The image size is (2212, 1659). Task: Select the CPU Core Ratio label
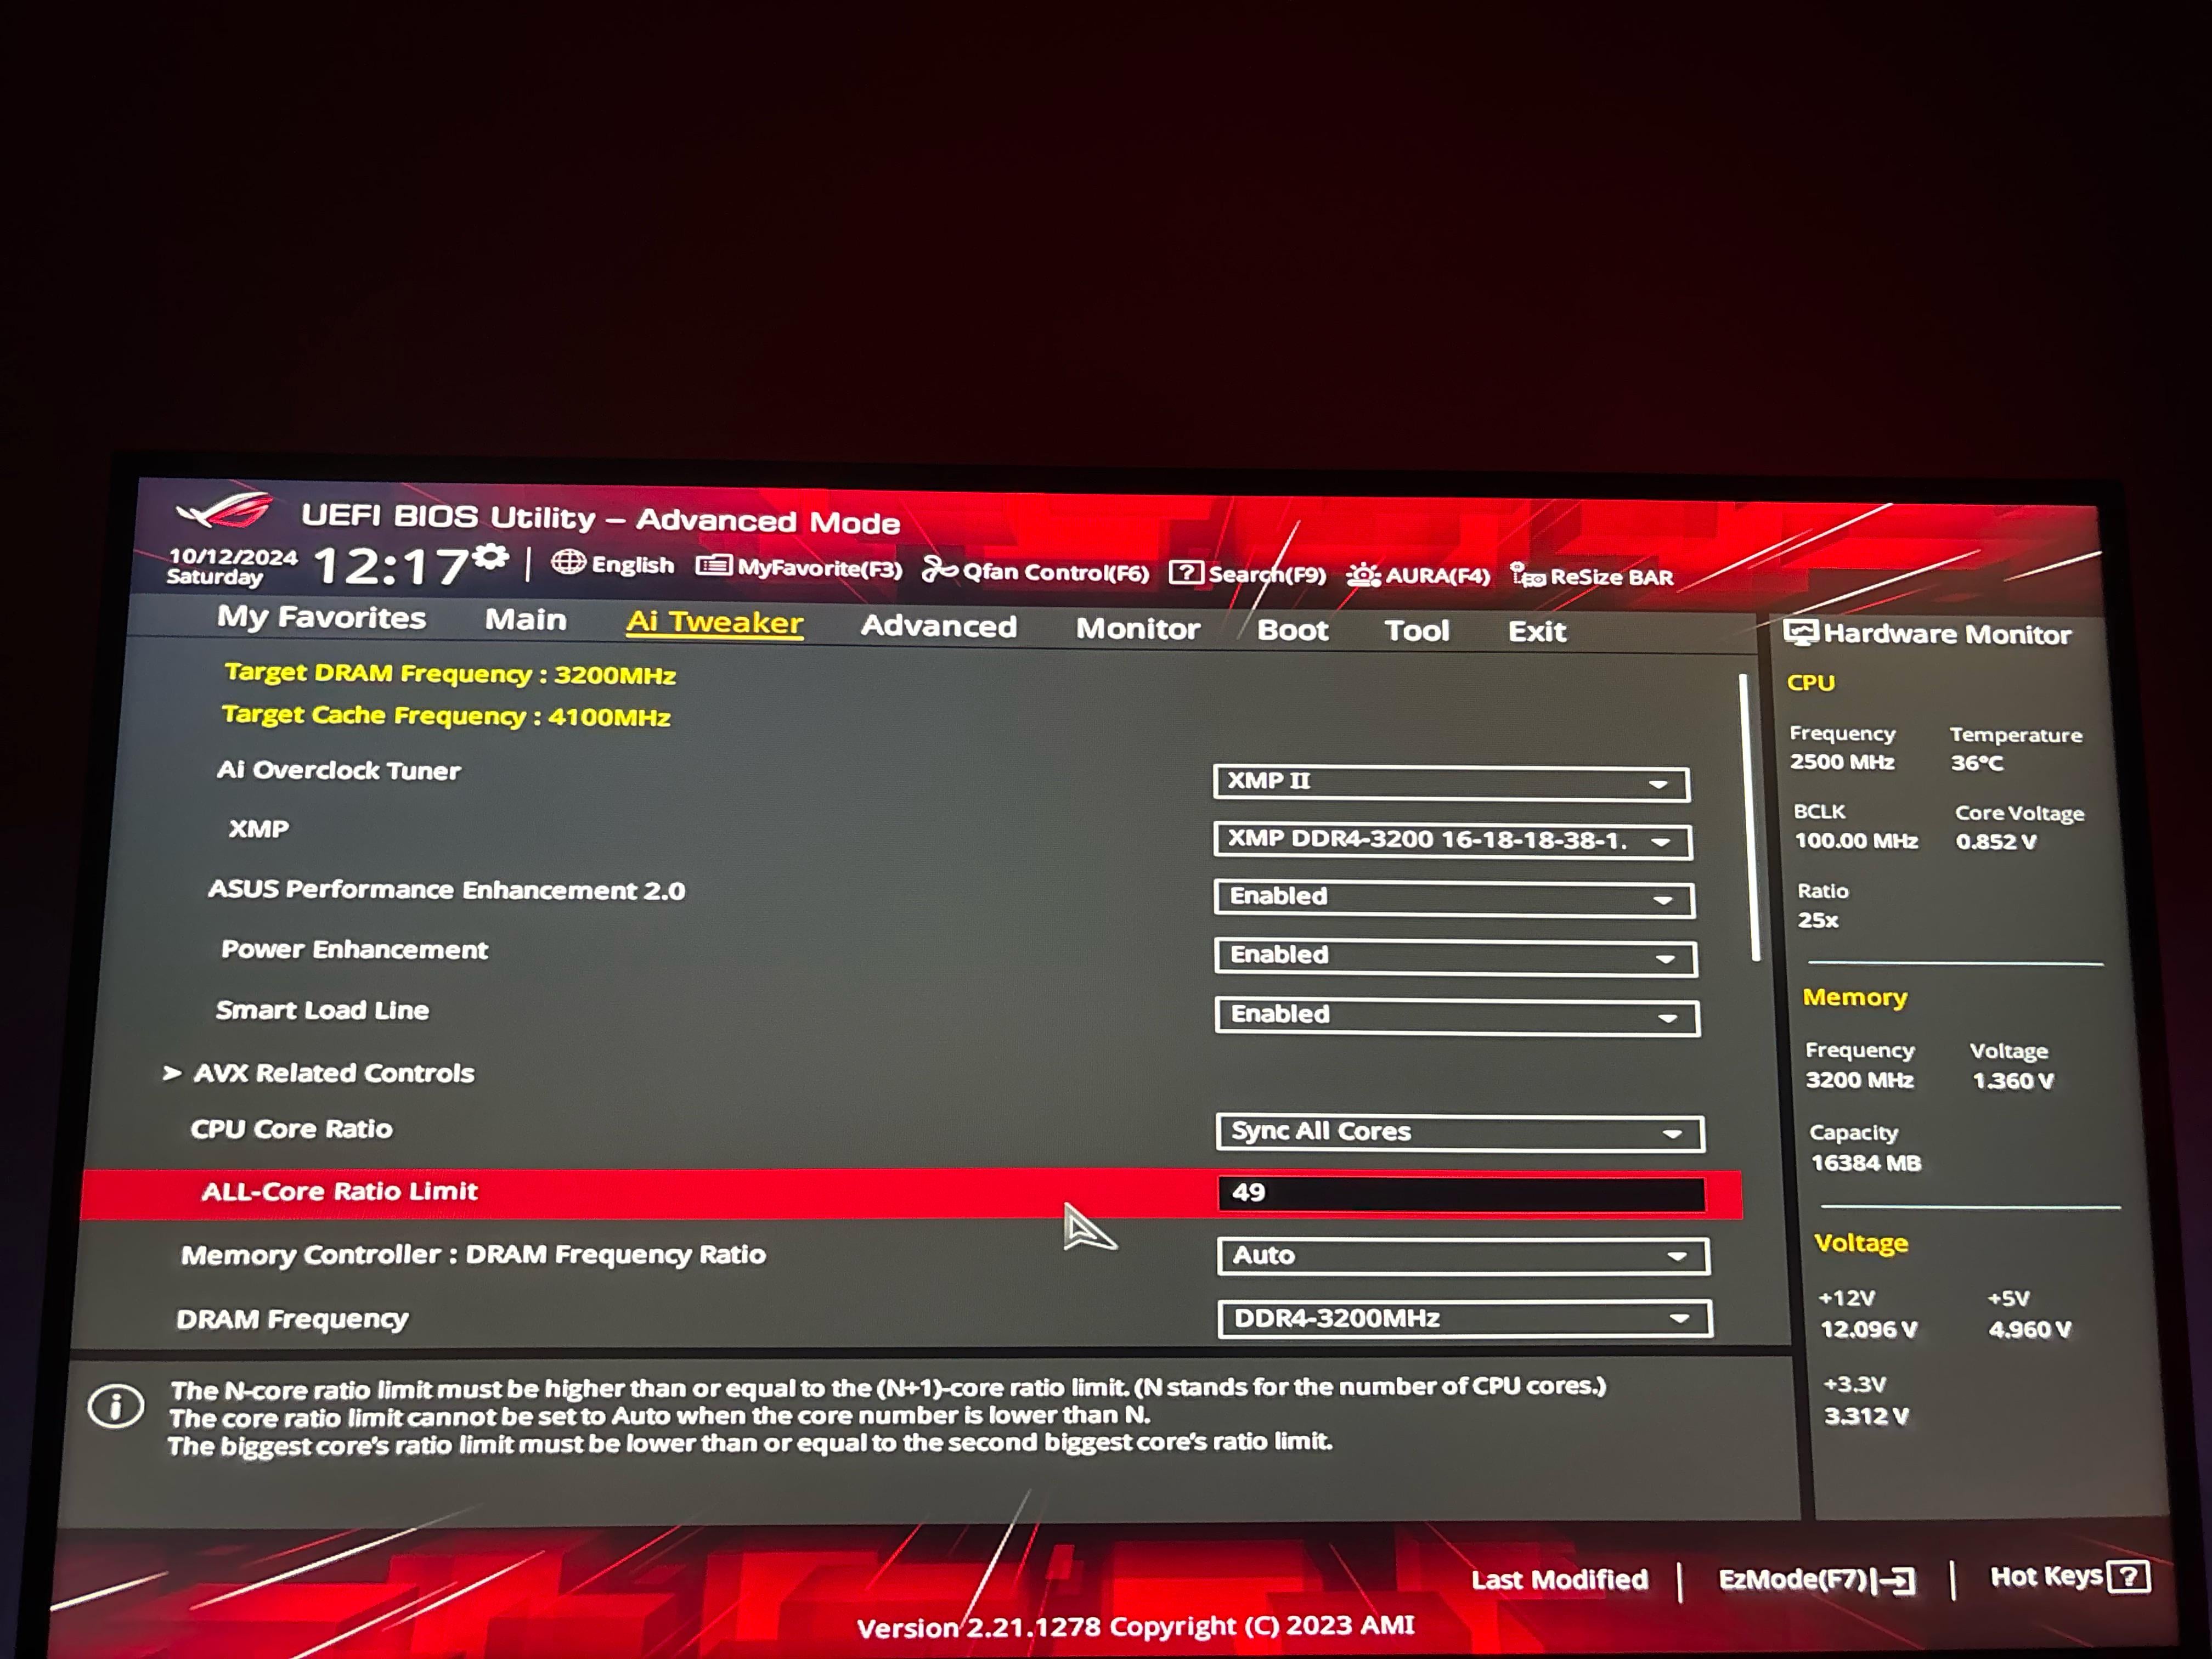click(x=292, y=1129)
